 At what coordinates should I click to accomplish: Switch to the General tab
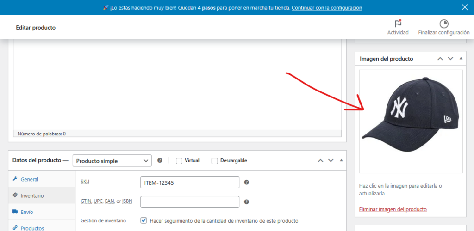coord(29,179)
